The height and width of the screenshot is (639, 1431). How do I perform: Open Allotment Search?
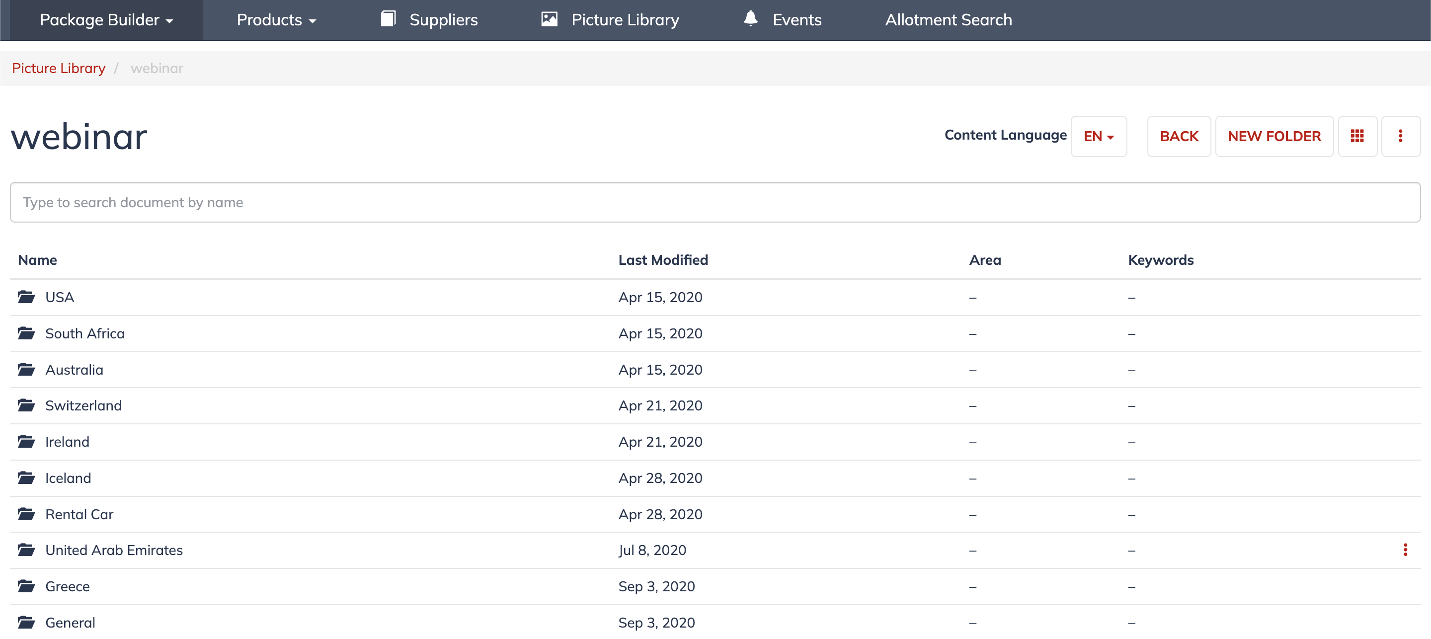948,20
